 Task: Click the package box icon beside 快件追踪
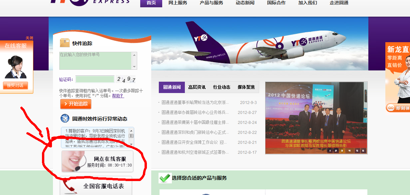65,43
